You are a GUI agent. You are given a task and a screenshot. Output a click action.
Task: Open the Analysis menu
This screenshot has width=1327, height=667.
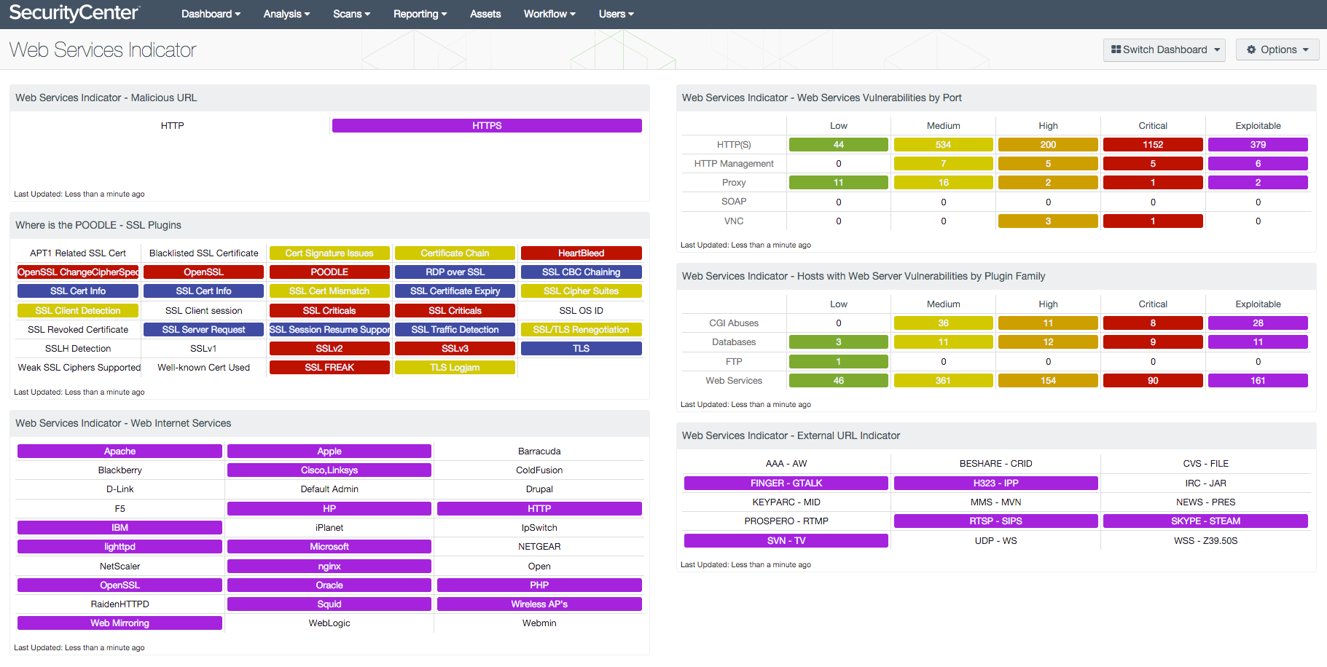coord(286,14)
